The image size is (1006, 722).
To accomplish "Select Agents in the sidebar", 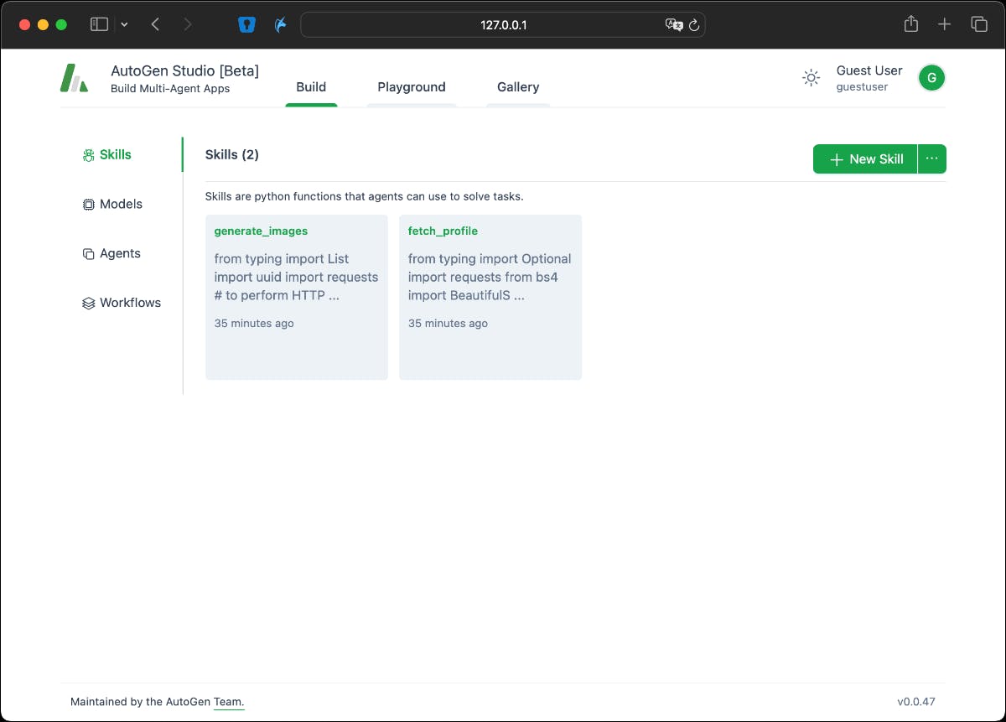I will tap(120, 254).
